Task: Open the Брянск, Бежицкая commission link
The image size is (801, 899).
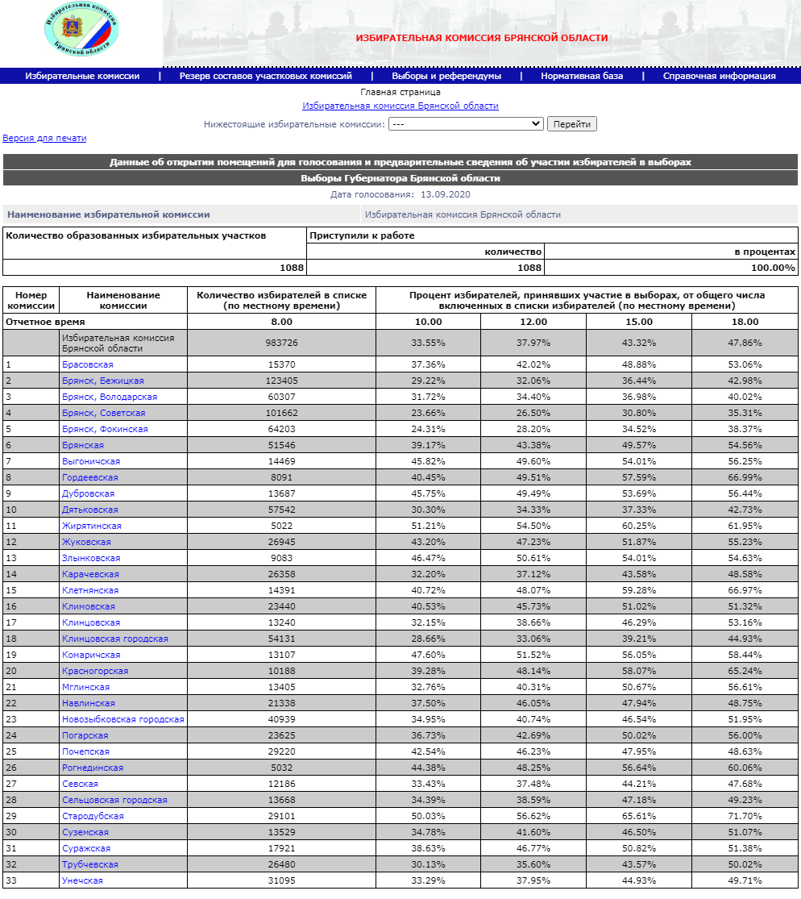Action: point(103,381)
